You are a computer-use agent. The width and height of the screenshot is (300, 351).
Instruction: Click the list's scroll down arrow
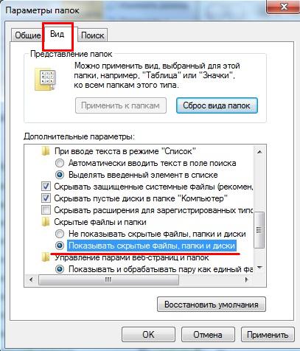(259, 268)
